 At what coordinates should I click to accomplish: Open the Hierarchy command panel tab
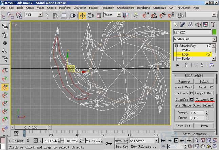pyautogui.click(x=191, y=25)
